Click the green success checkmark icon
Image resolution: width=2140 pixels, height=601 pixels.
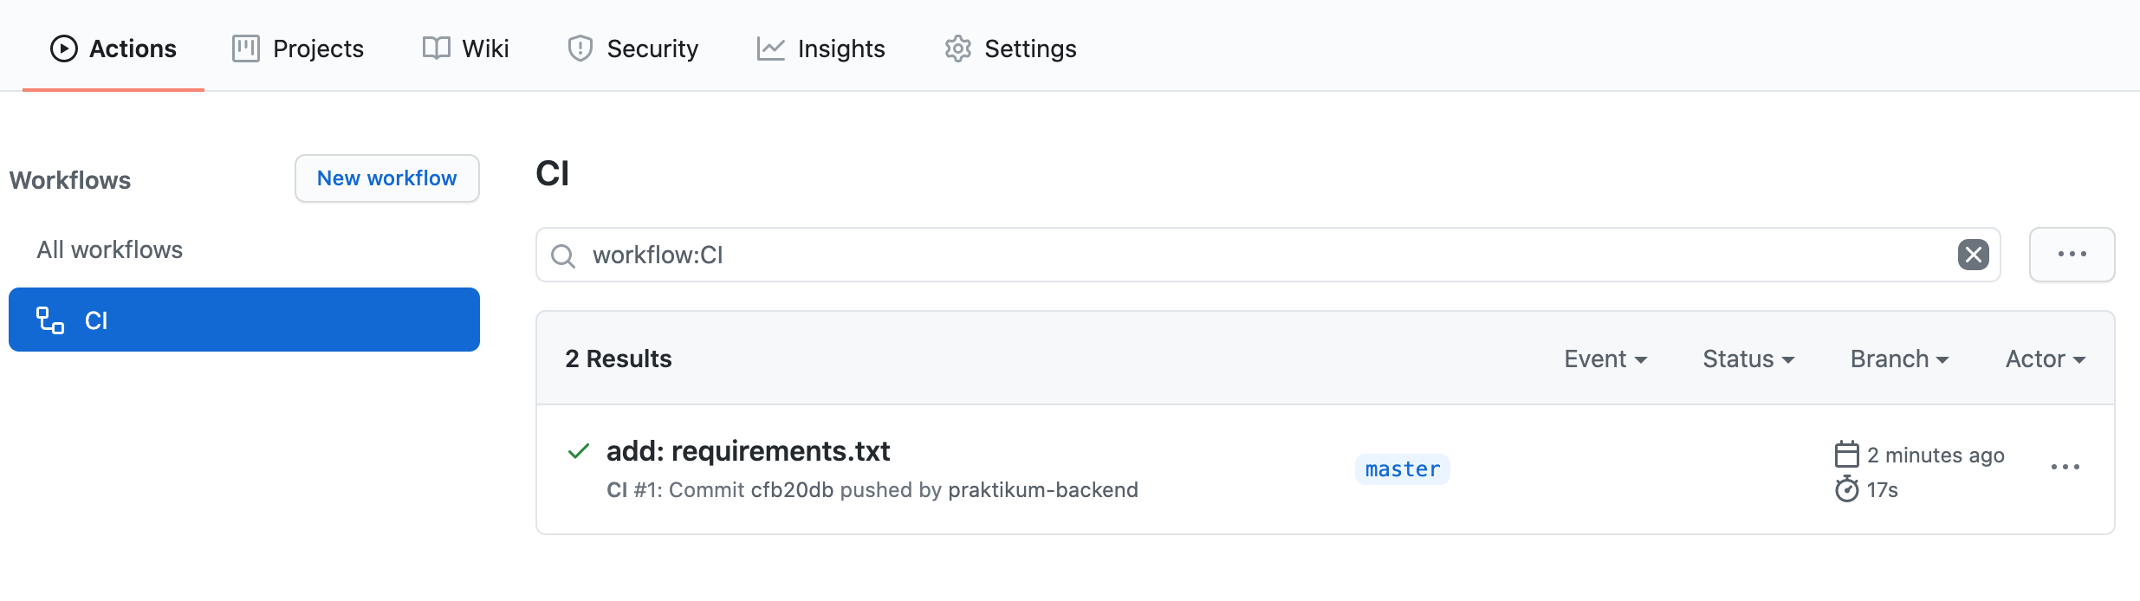579,451
